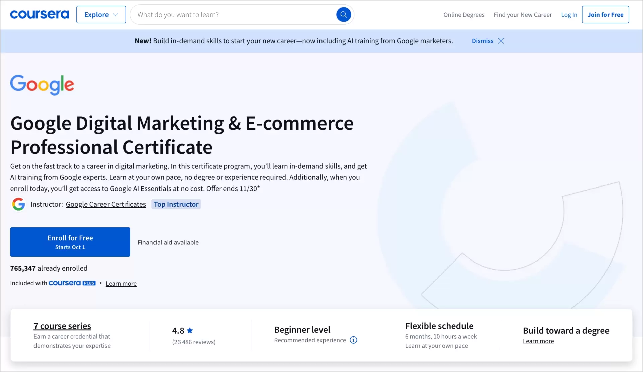Viewport: 643px width, 372px height.
Task: Open the Explore dropdown
Action: pyautogui.click(x=100, y=14)
